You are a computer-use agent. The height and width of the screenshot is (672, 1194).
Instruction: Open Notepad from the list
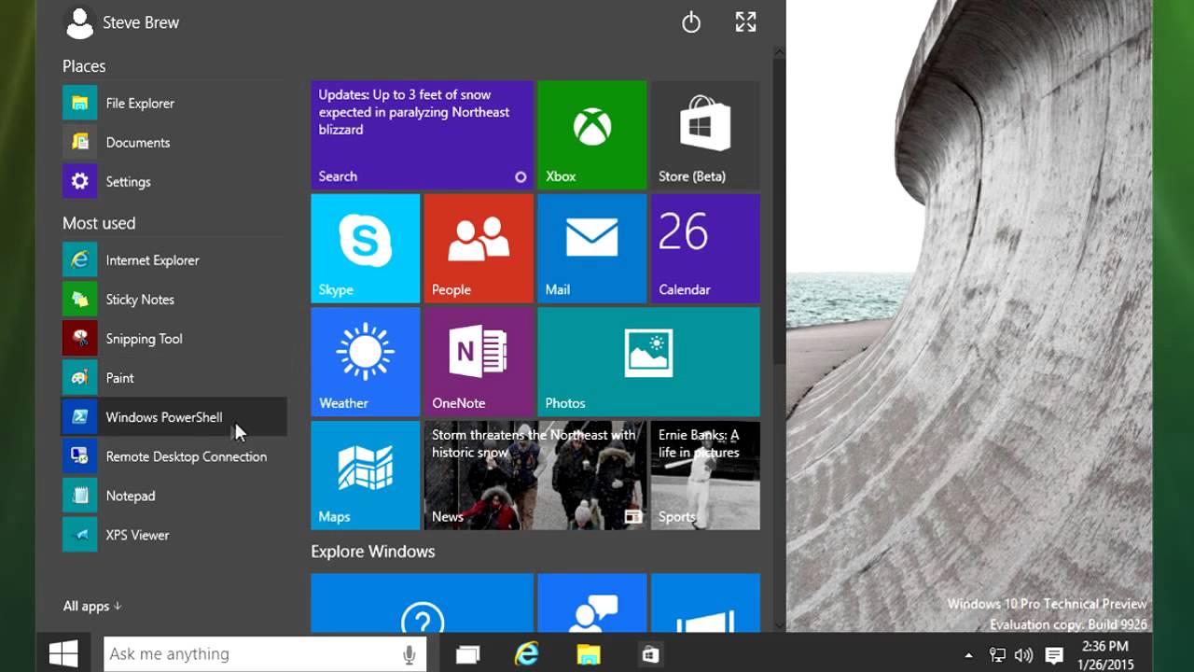tap(174, 496)
